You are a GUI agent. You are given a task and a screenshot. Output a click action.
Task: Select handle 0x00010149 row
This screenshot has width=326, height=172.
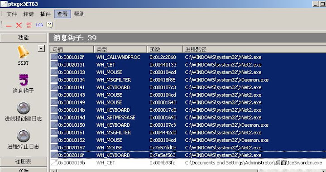tap(188, 102)
